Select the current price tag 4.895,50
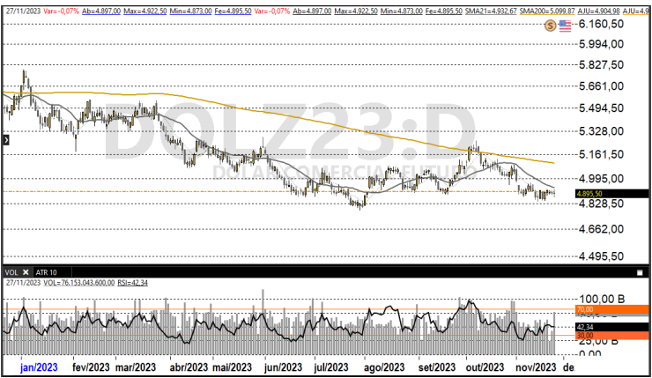 coord(611,194)
